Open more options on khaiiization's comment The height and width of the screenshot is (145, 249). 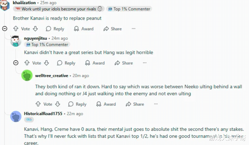[x=133, y=29]
